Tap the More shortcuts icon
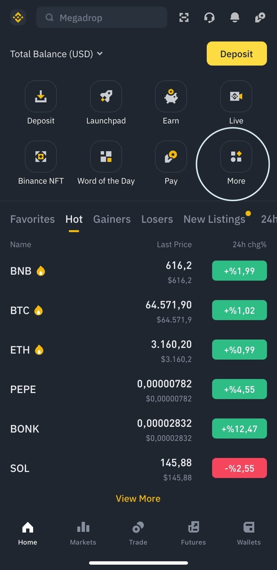This screenshot has height=570, width=277. 236,157
